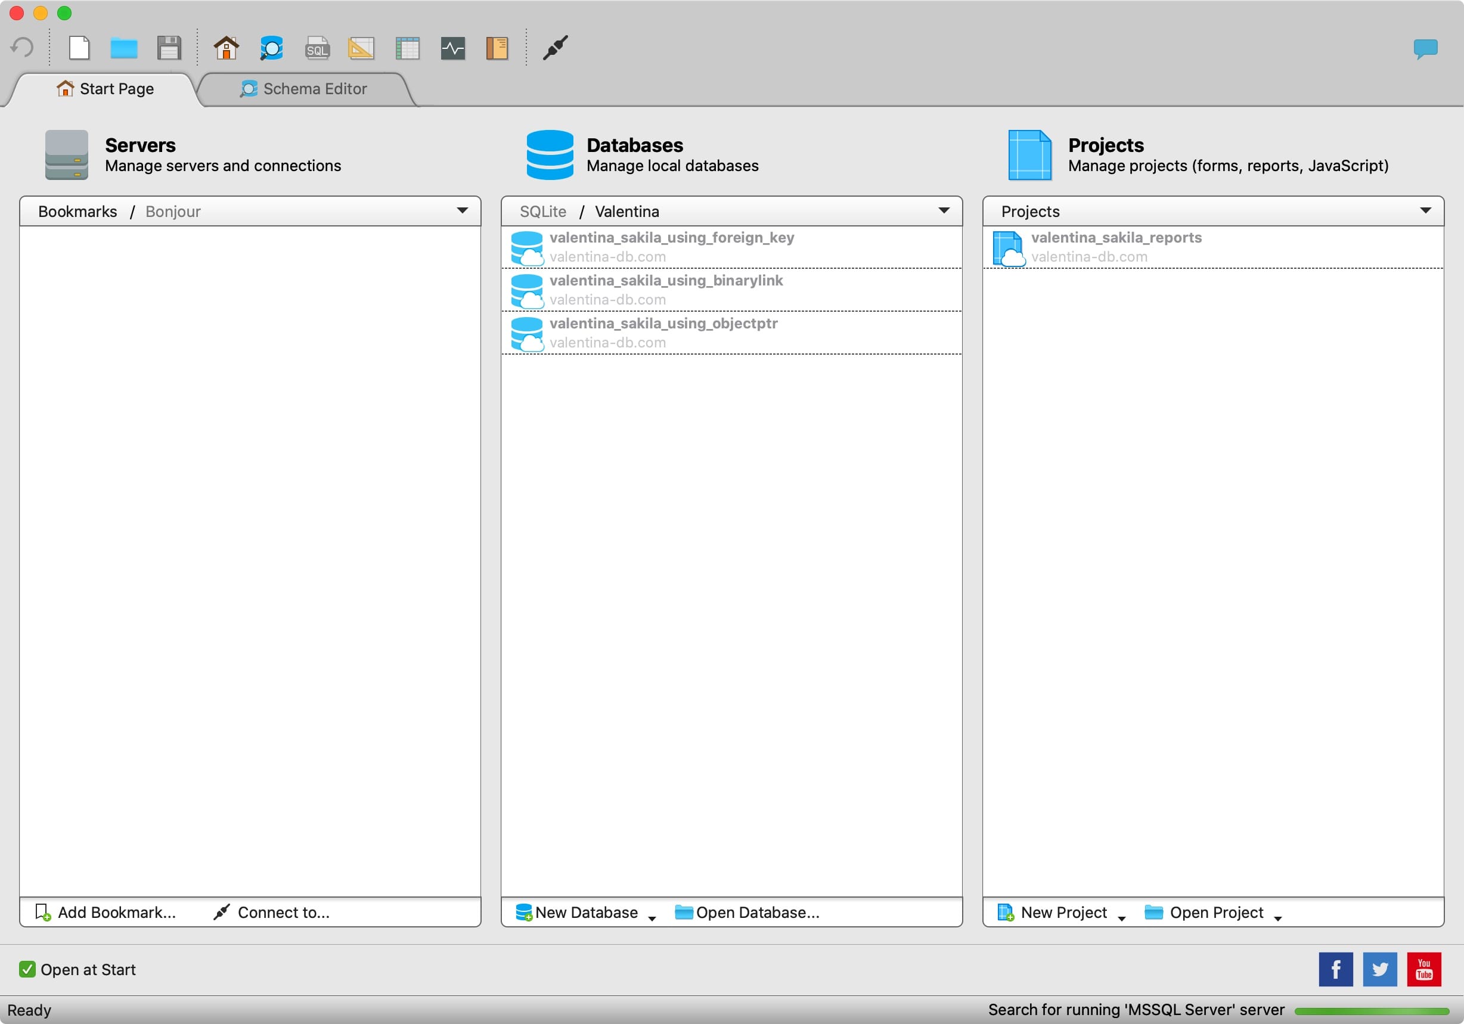Expand the Bookmarks / Bonjour dropdown arrow
This screenshot has width=1464, height=1024.
pos(463,210)
